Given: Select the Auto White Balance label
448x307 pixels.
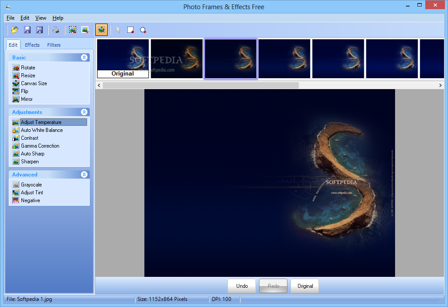Looking at the screenshot, I should pos(42,130).
